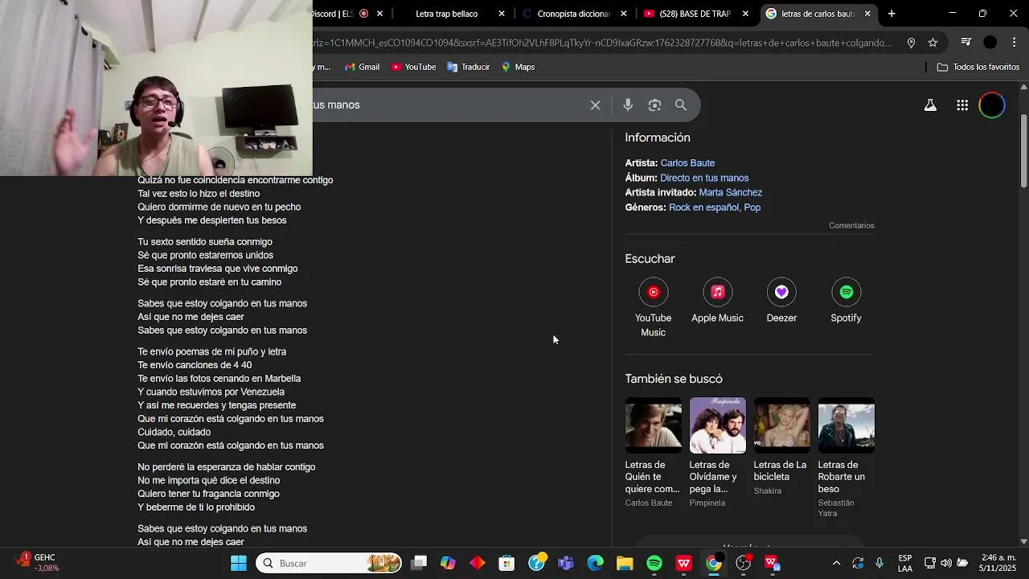Switch to the Cronopista diccionario tab

pyautogui.click(x=574, y=14)
